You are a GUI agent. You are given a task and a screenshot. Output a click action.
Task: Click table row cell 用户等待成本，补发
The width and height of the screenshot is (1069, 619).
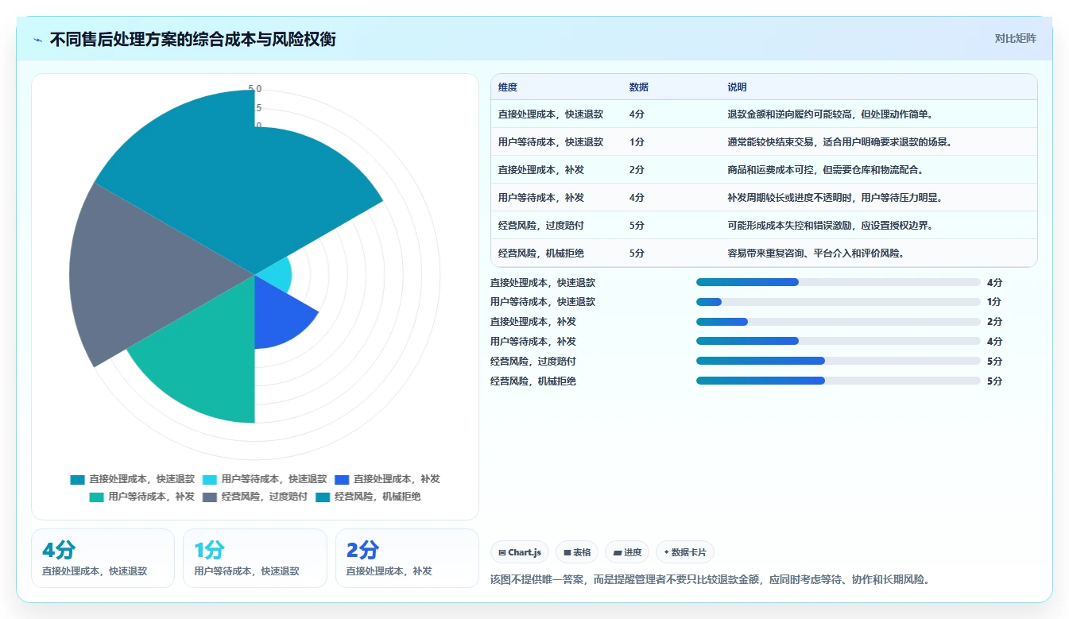pos(541,198)
